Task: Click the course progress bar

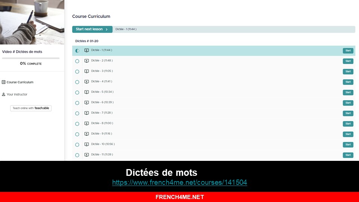Action: (31, 58)
